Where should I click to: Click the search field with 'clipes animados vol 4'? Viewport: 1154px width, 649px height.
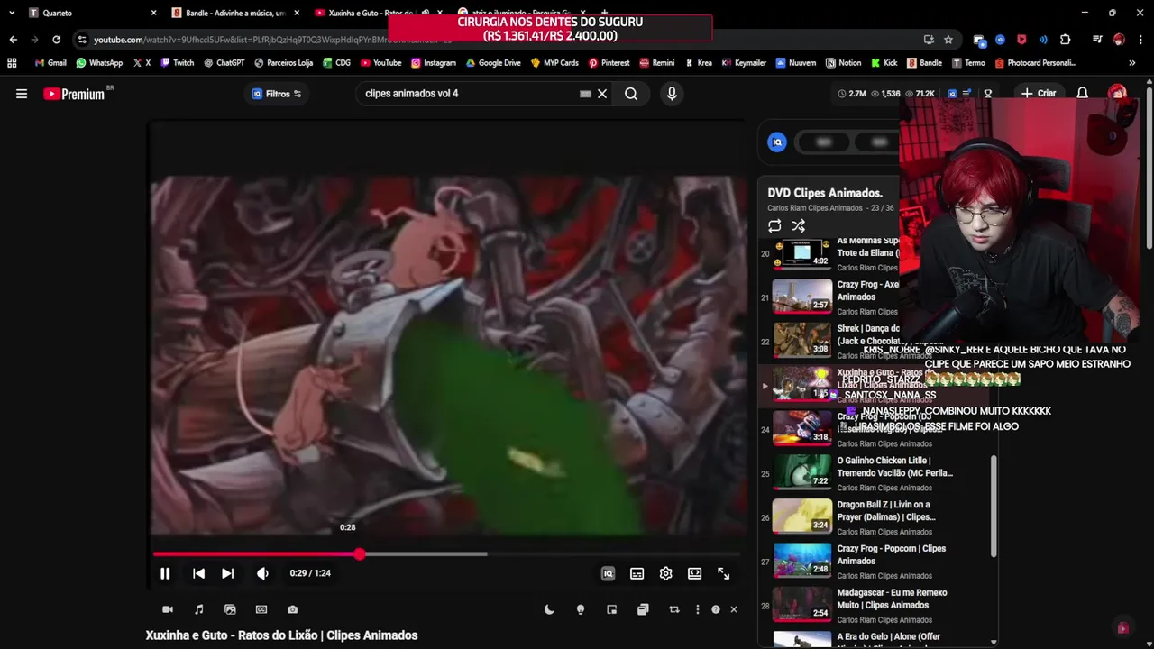(x=469, y=94)
